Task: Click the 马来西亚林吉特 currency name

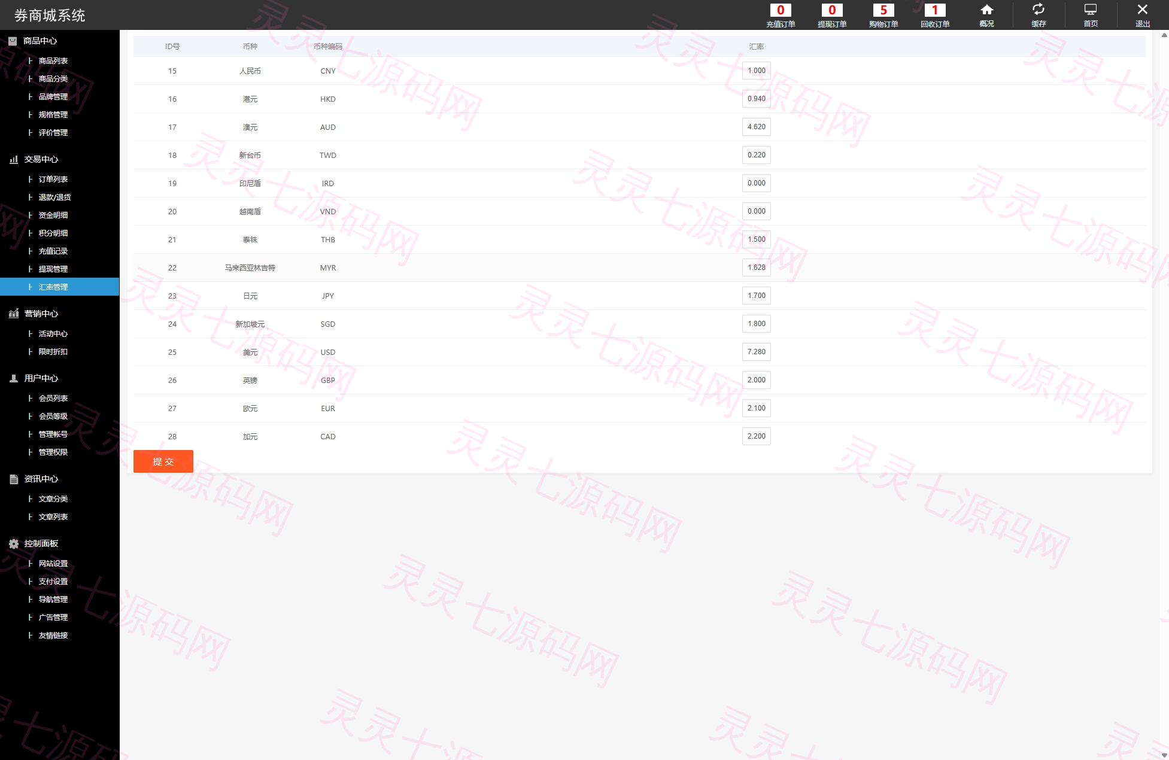Action: [x=250, y=268]
